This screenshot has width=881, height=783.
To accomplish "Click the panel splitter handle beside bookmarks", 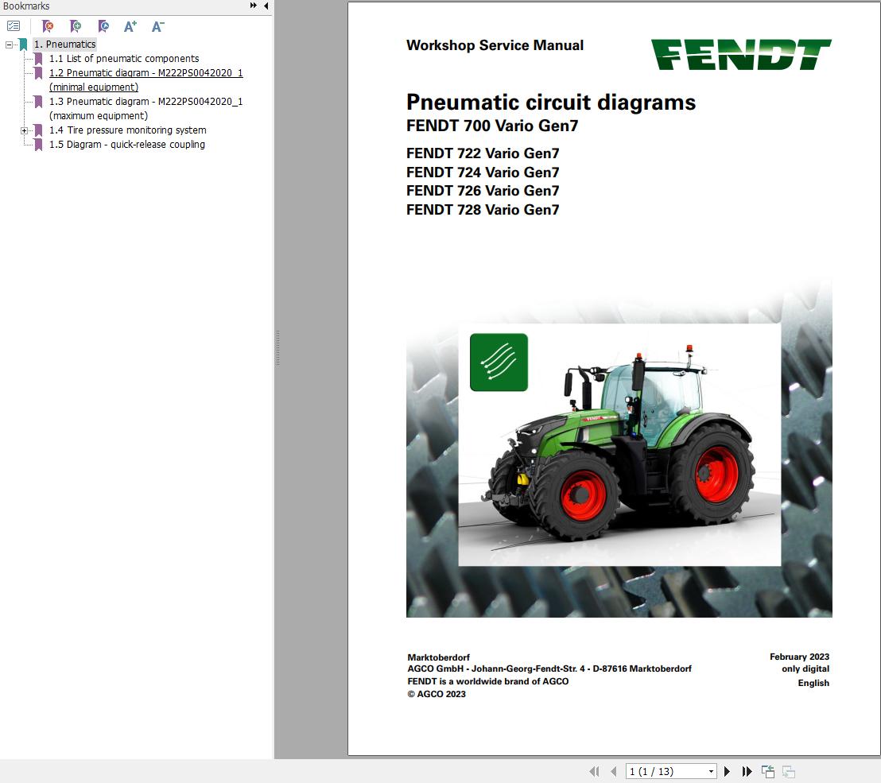I will point(277,348).
